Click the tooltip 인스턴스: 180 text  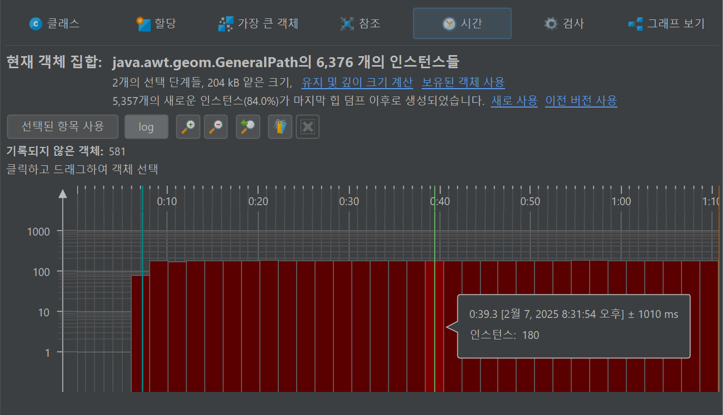505,334
